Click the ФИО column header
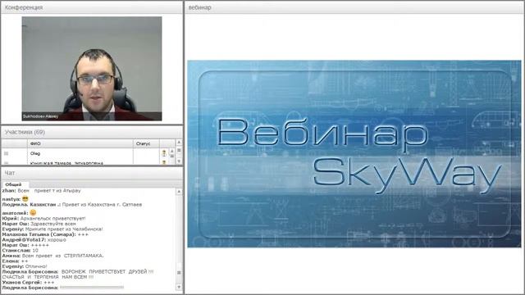Viewport: 525px width, 295px height. click(80, 143)
